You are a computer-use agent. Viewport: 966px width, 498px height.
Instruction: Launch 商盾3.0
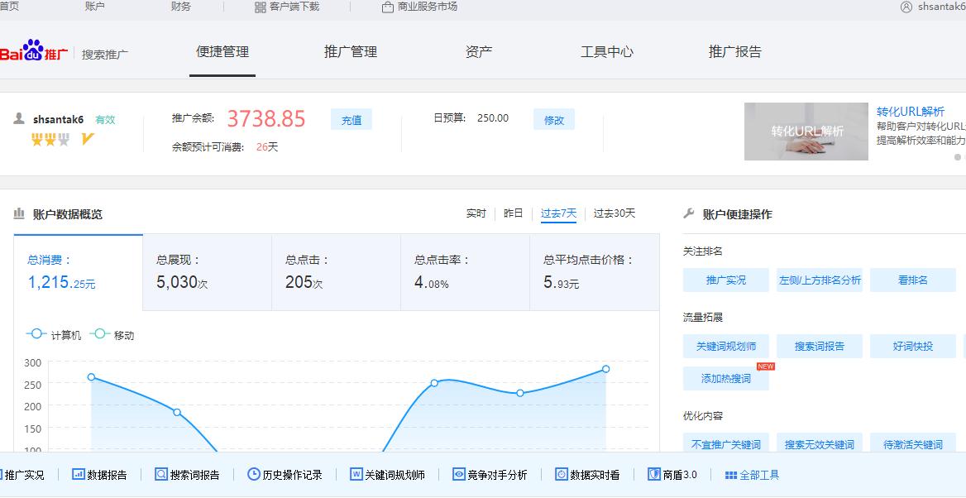pos(672,474)
